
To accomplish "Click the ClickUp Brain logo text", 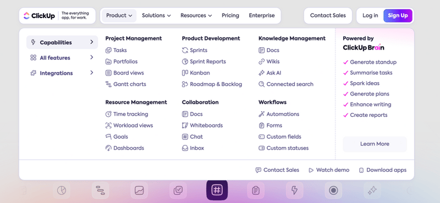I will pyautogui.click(x=364, y=48).
